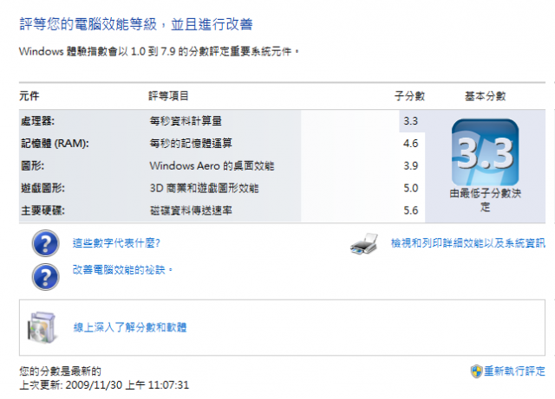Click the 3.3 base score badge
This screenshot has width=555, height=399.
tap(485, 152)
